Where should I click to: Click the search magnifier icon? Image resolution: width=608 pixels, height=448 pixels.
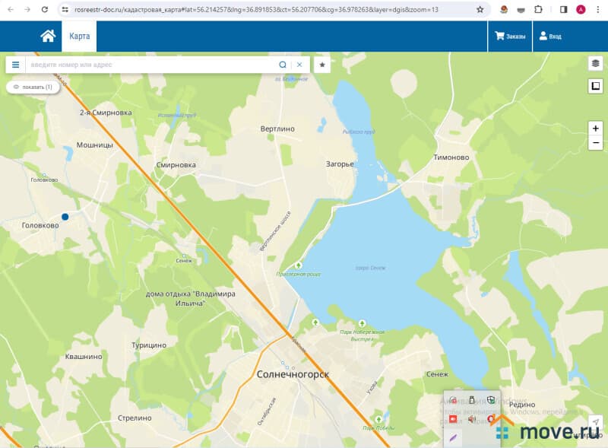283,65
